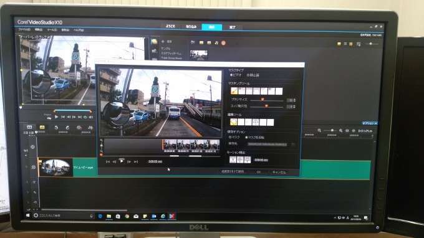424x238 pixels.
Task: Open the ファイル menu
Action: coord(24,29)
